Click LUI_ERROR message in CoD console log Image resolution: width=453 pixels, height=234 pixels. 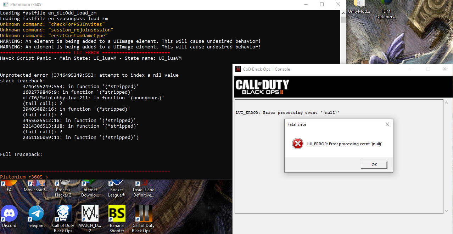point(288,112)
